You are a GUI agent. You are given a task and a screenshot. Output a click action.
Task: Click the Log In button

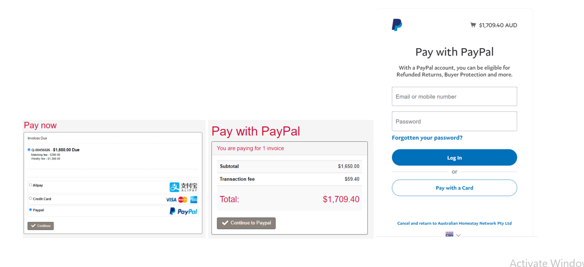point(454,157)
